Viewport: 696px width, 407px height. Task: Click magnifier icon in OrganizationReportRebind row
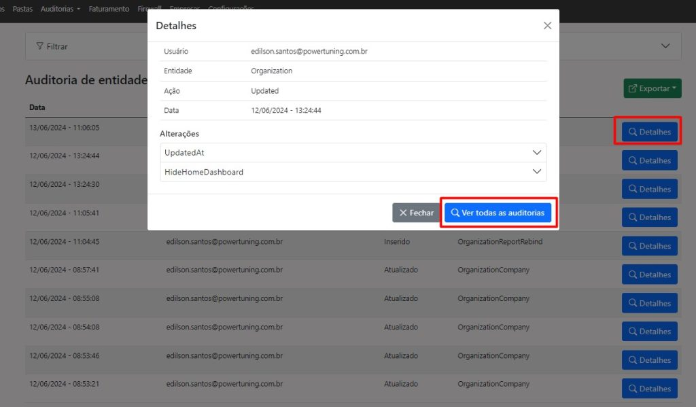click(x=632, y=246)
